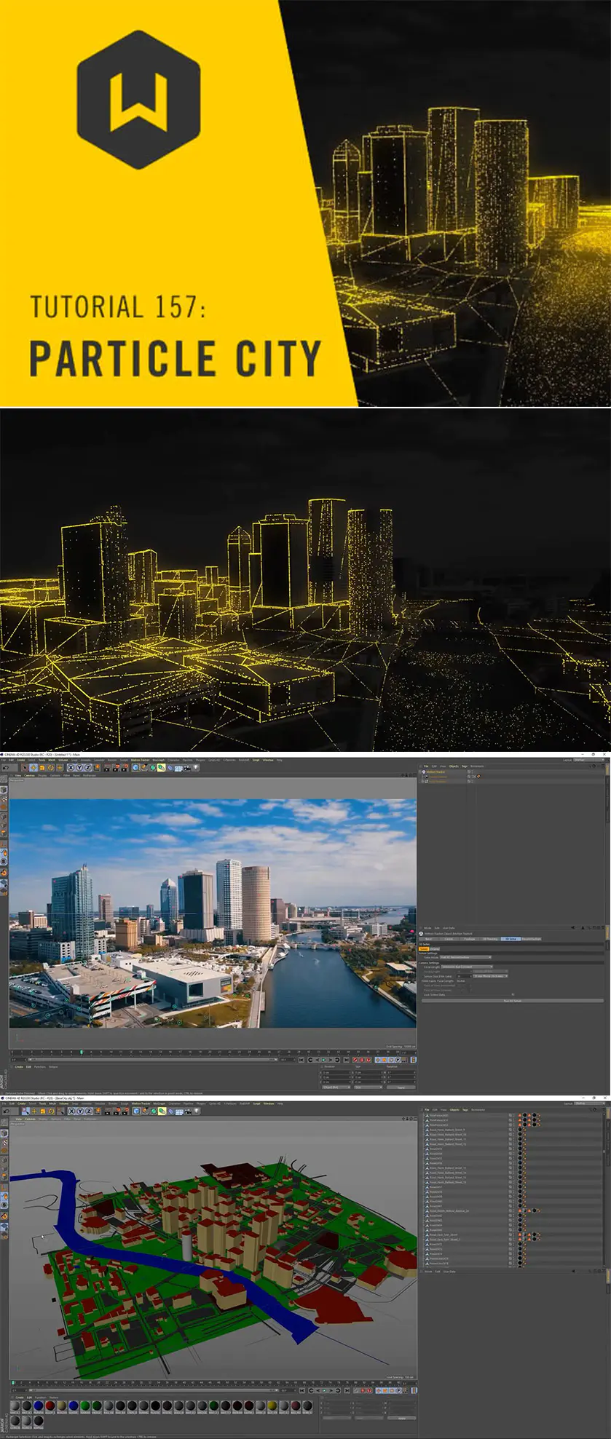This screenshot has height=1439, width=611.
Task: Toggle Z axis lock in lower BaseCity window
Action: tap(89, 1111)
